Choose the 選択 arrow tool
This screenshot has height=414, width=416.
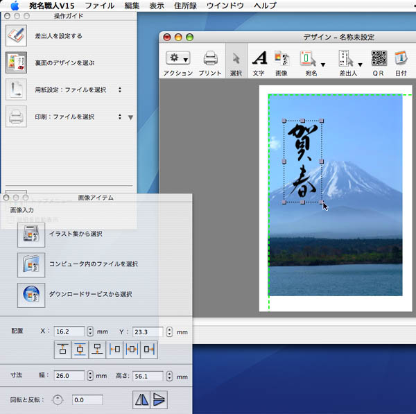[236, 58]
